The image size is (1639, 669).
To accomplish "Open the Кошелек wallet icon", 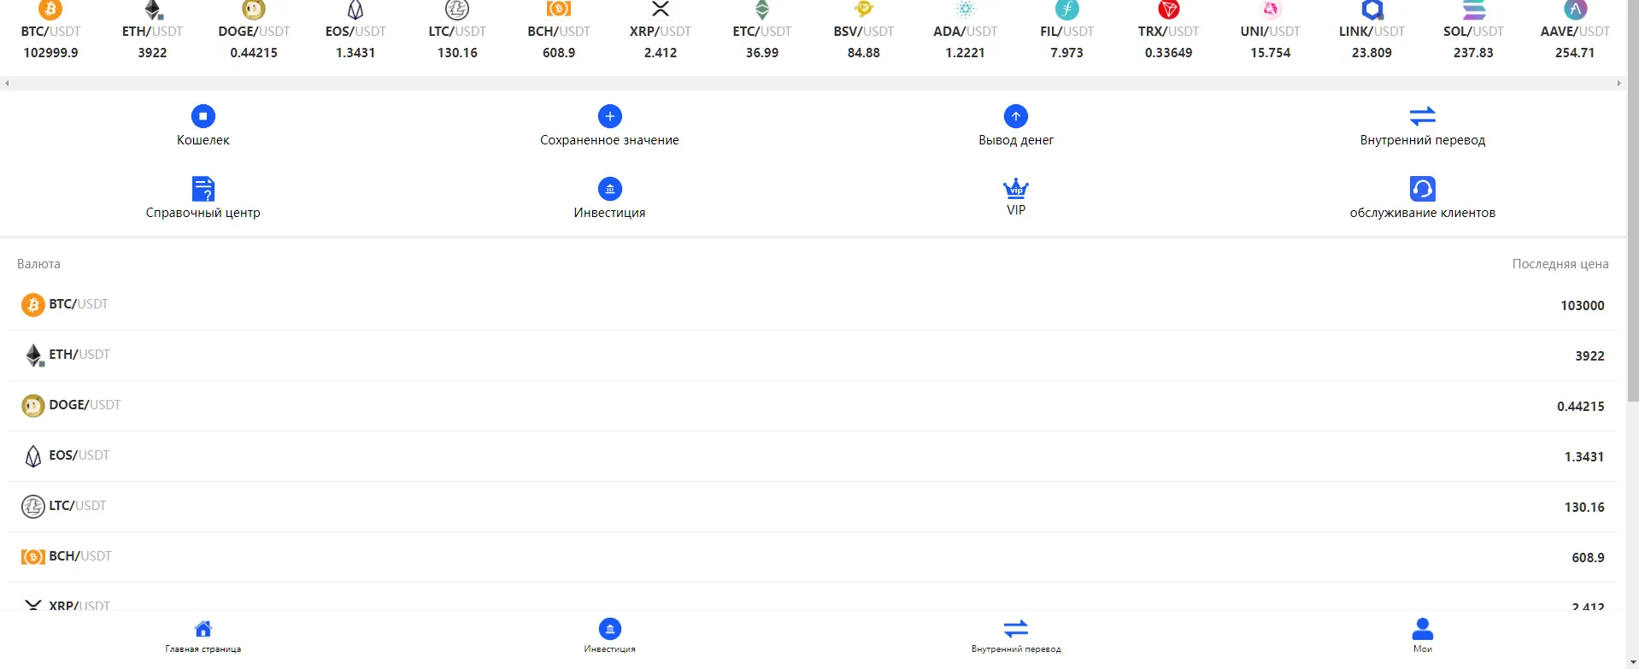I will click(203, 116).
